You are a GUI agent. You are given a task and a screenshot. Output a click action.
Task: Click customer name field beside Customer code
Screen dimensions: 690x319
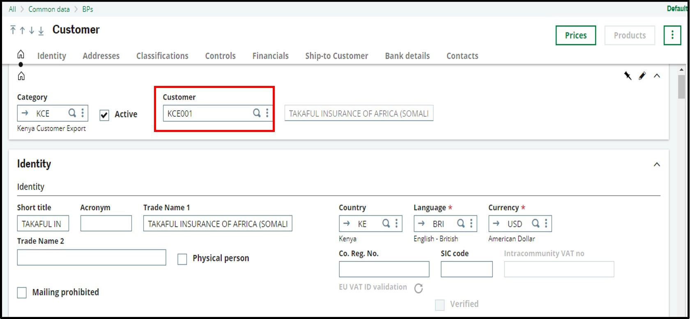(359, 113)
